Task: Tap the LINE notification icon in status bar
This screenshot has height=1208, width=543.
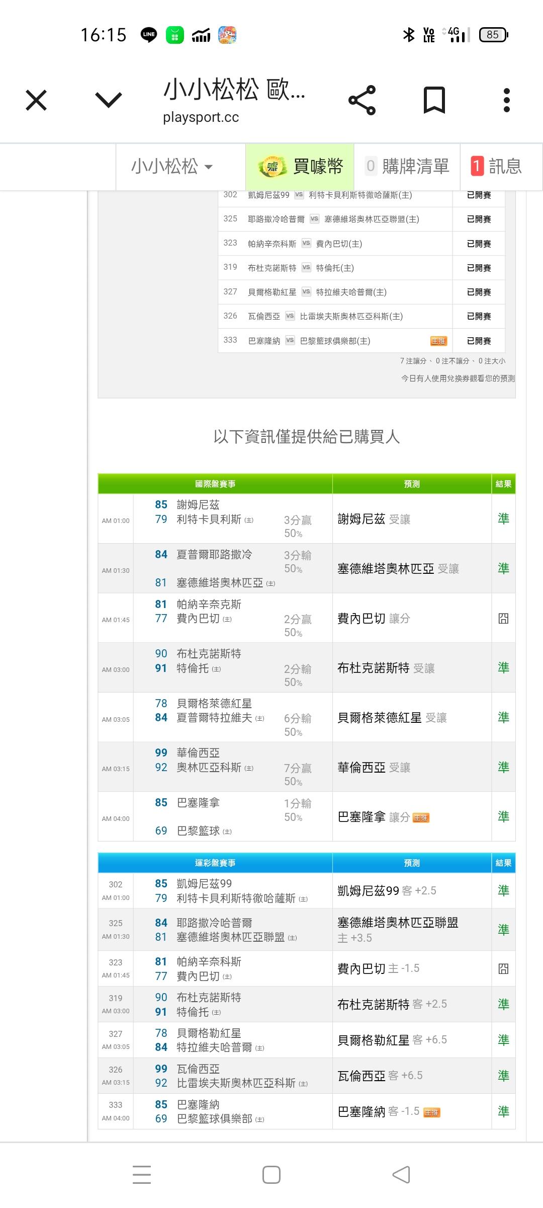Action: (149, 35)
